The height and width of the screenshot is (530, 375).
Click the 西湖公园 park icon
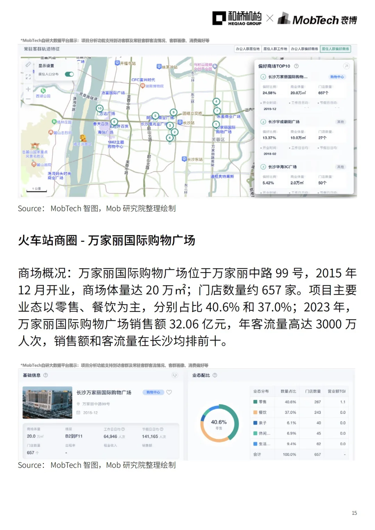coord(43,91)
